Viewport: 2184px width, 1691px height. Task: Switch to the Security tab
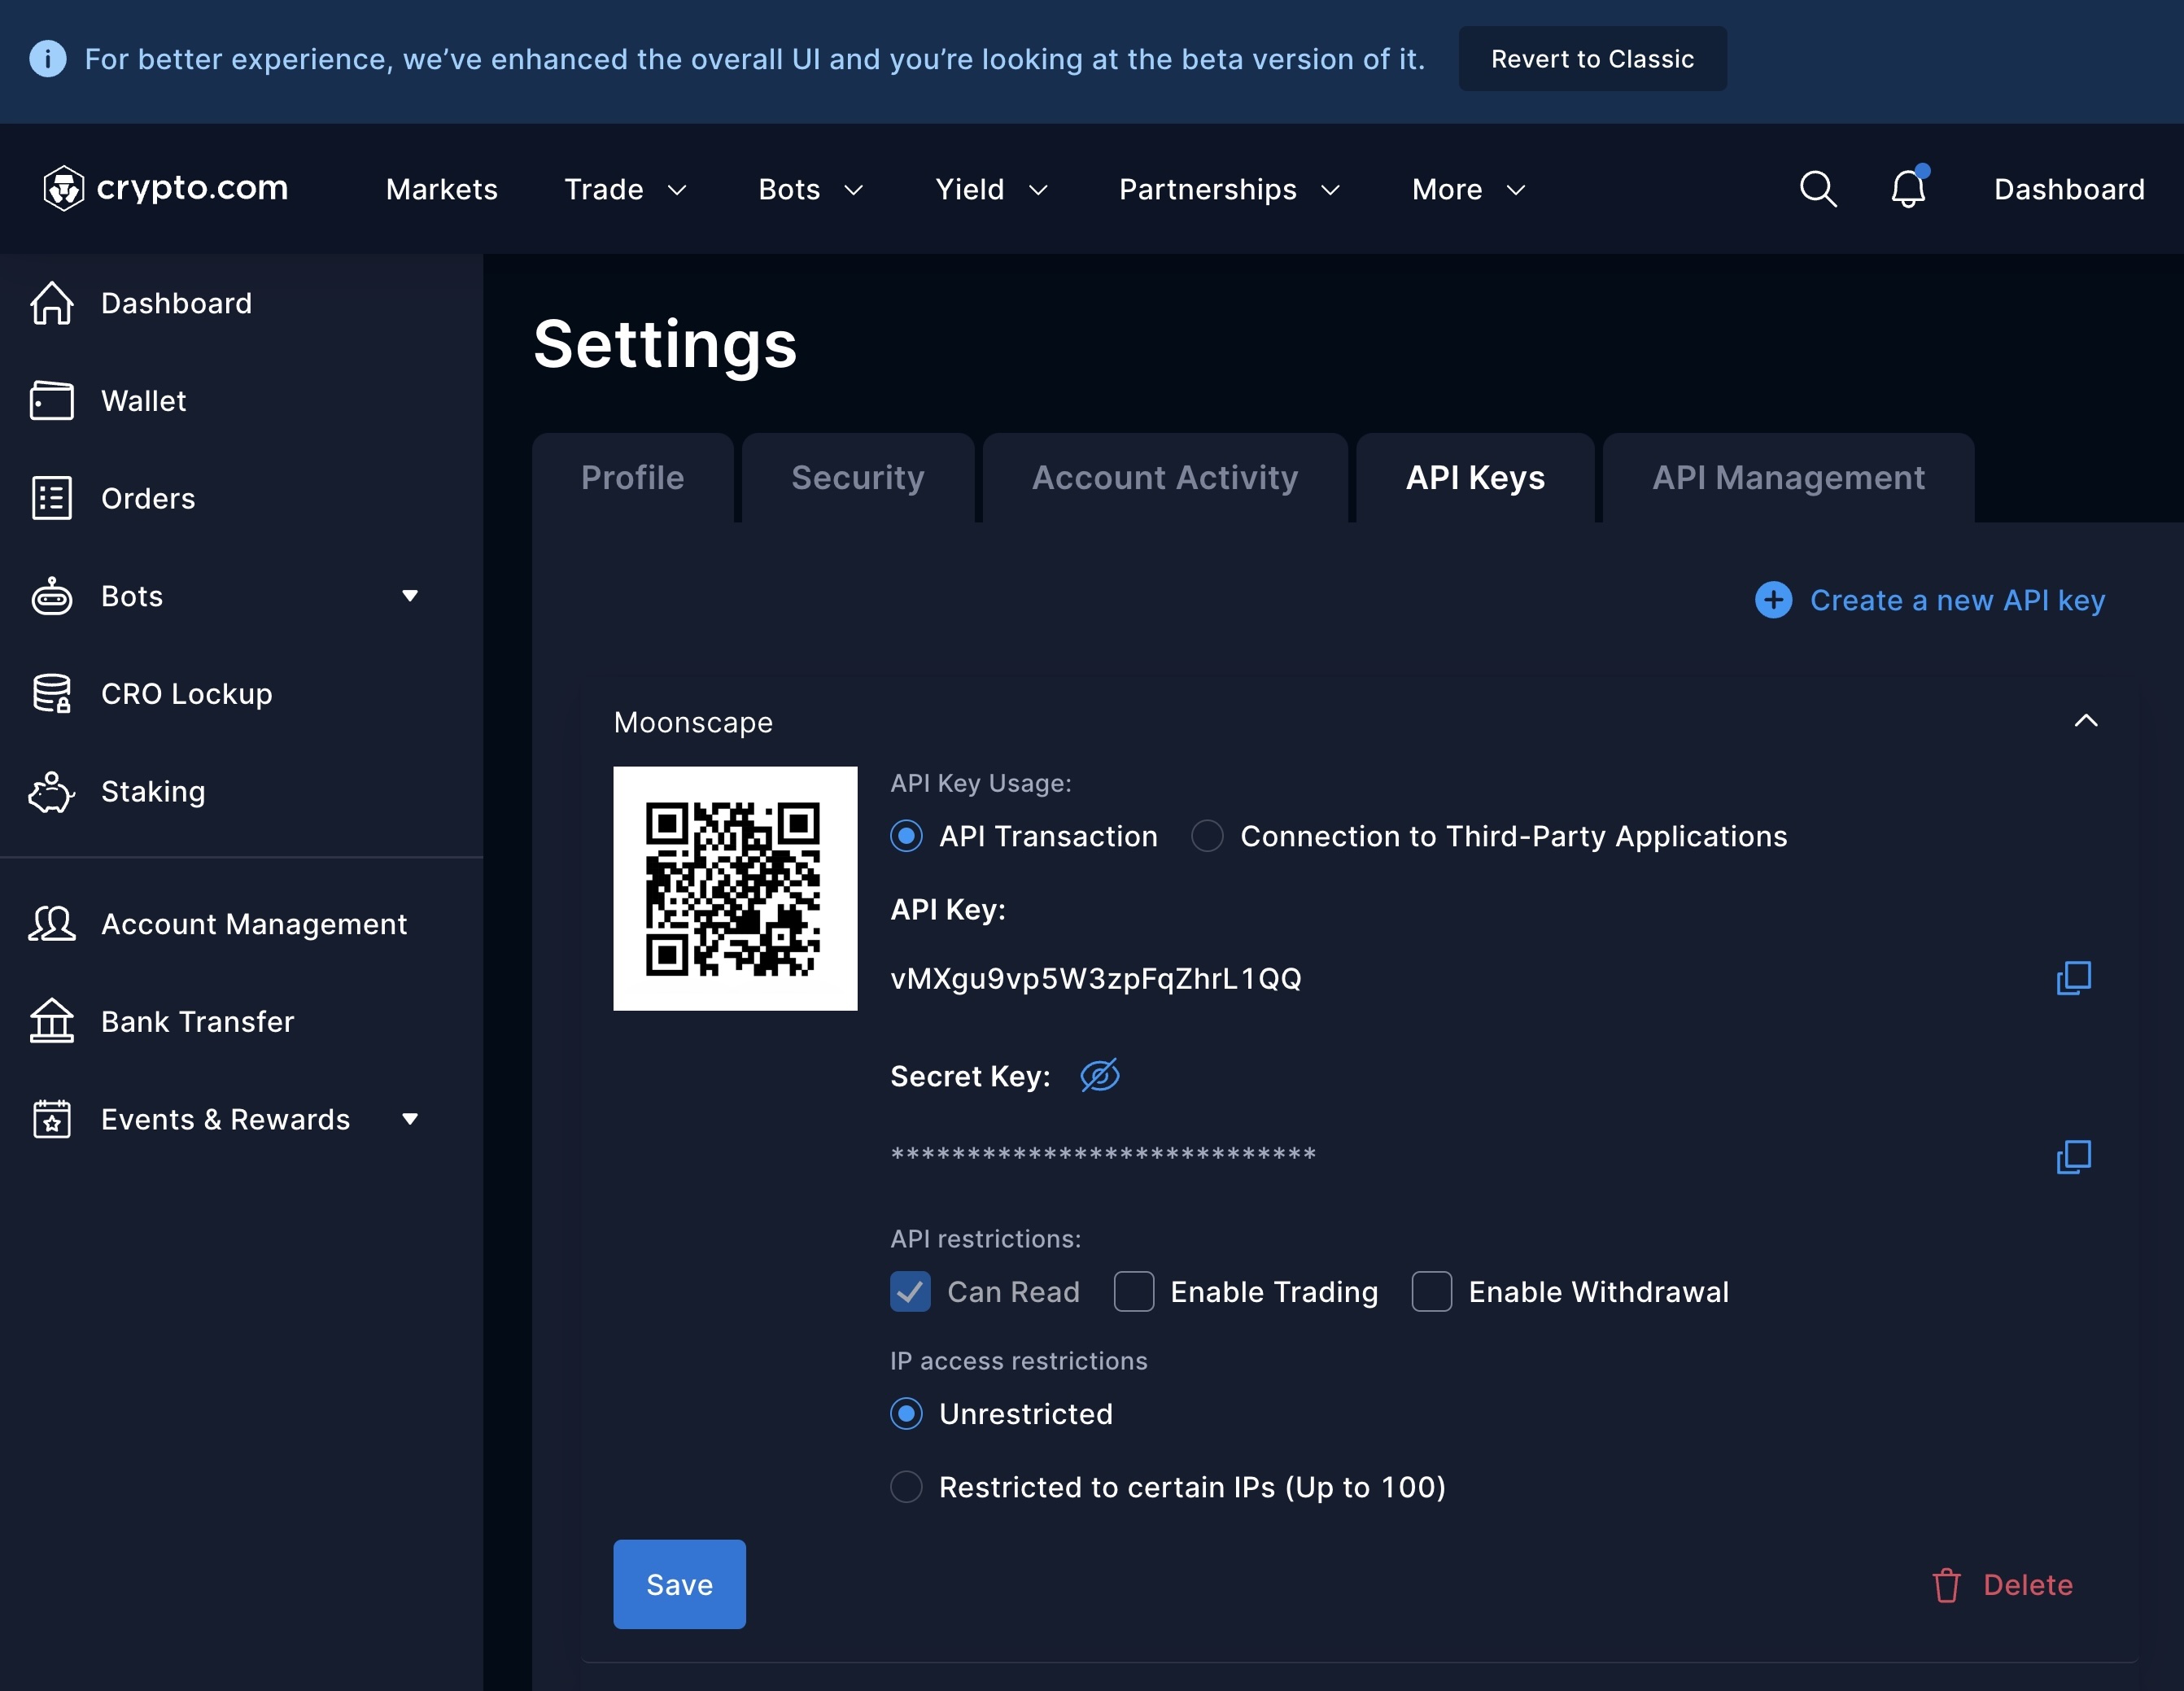click(x=858, y=478)
